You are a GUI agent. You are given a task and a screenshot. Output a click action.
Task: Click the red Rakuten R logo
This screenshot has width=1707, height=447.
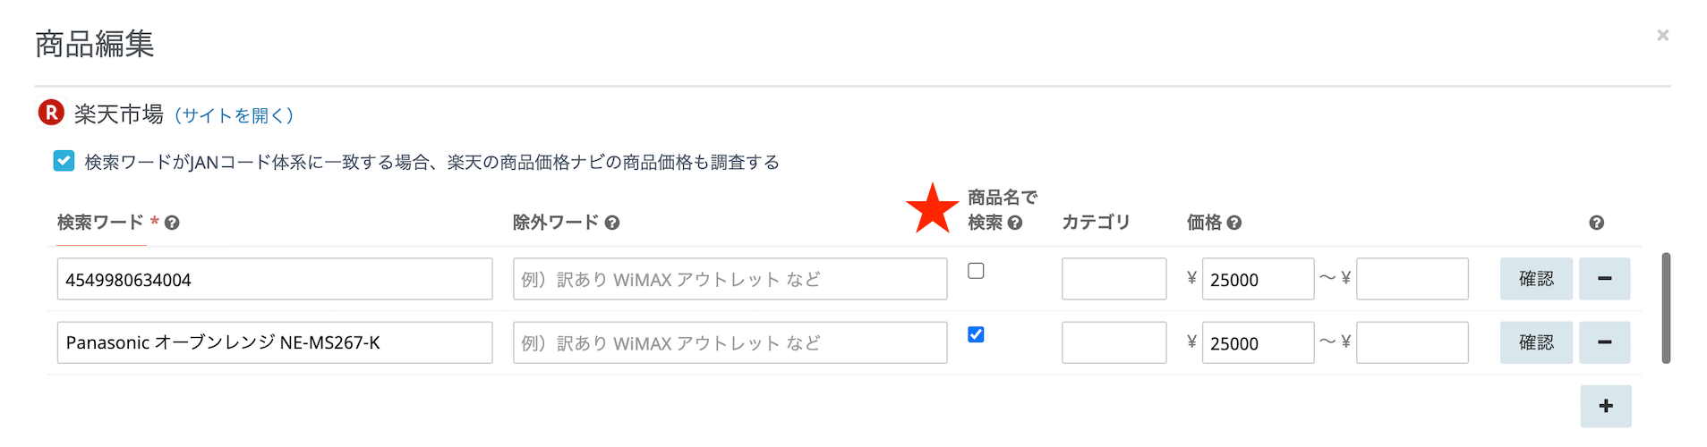(x=51, y=113)
